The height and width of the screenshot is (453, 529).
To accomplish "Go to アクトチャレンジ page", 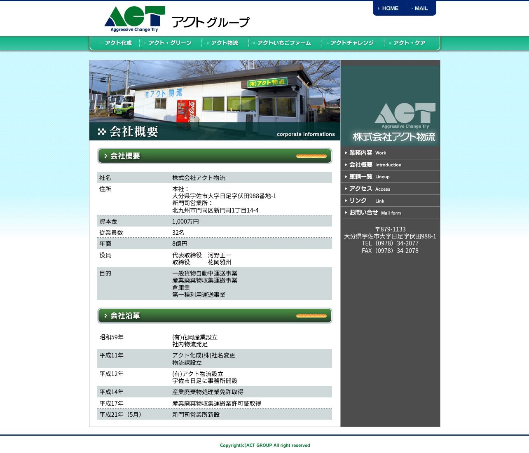I will (350, 43).
